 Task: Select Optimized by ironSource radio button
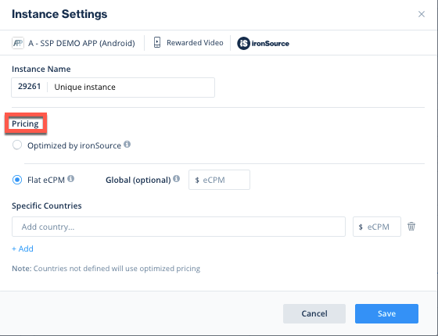pos(17,145)
